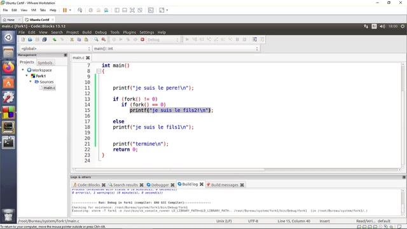The width and height of the screenshot is (407, 229).
Task: Open VMware power options dropdown arrow
Action: 70,10
